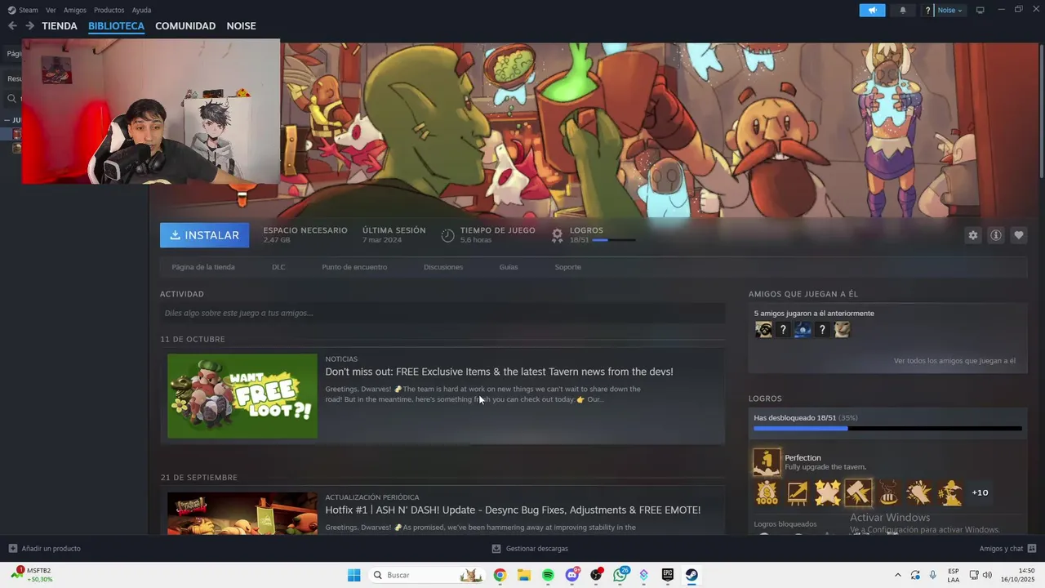This screenshot has width=1045, height=588.
Task: Open the Noise account dropdown
Action: tap(949, 10)
